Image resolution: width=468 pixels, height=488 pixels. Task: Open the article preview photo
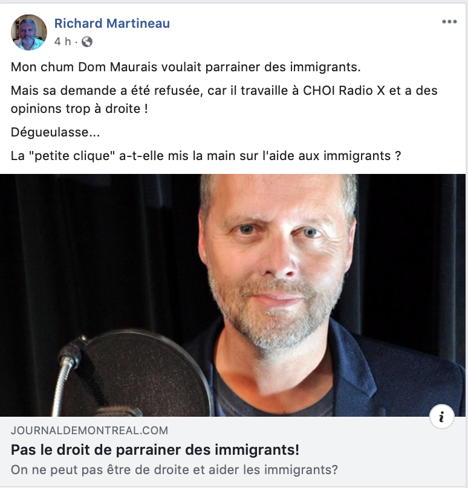(x=233, y=295)
